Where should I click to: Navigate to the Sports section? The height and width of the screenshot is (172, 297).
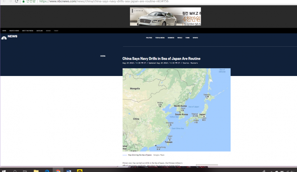[195, 38]
